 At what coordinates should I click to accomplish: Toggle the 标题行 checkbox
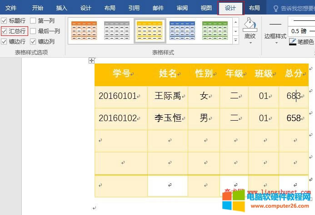[x=4, y=20]
